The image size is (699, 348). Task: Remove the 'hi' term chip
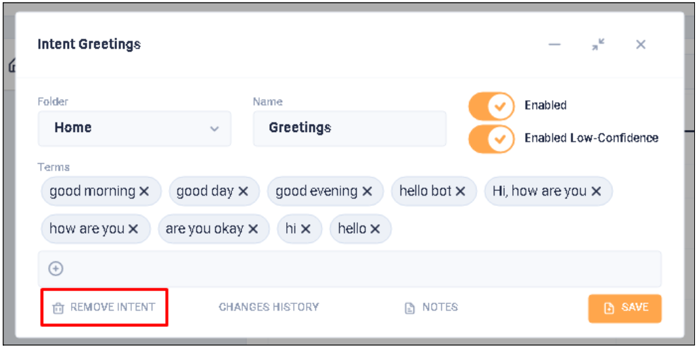point(306,229)
